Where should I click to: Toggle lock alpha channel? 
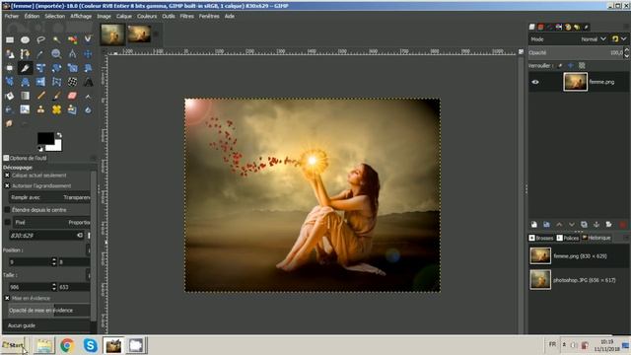click(x=582, y=66)
